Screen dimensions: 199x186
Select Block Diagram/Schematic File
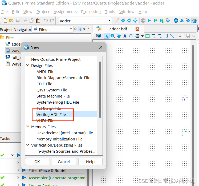tap(63, 78)
